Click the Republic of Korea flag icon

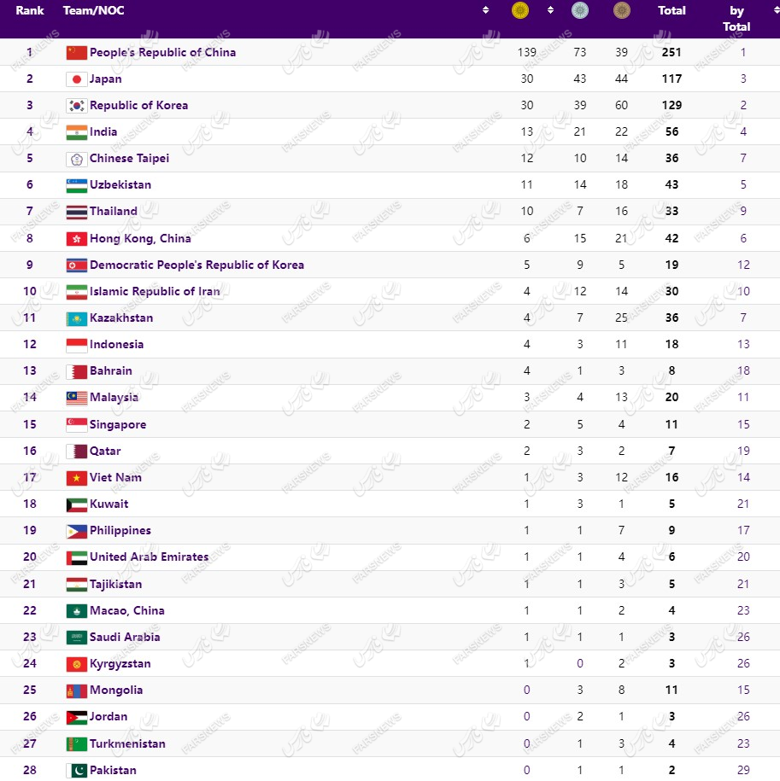pos(77,106)
